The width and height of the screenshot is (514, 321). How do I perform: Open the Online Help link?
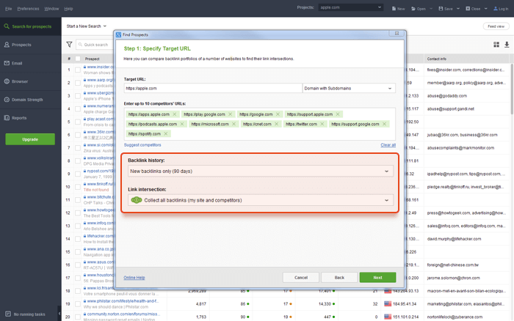(x=134, y=278)
